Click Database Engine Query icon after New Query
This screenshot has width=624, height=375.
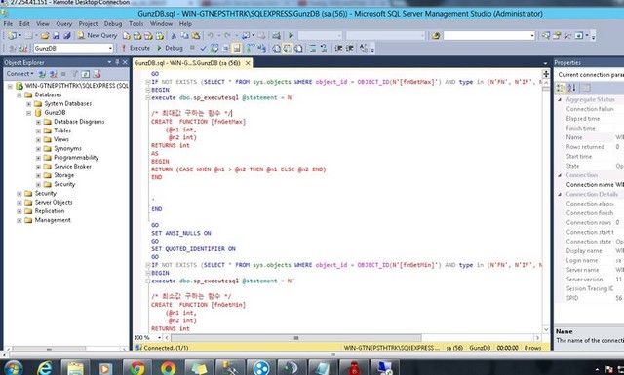click(x=126, y=36)
